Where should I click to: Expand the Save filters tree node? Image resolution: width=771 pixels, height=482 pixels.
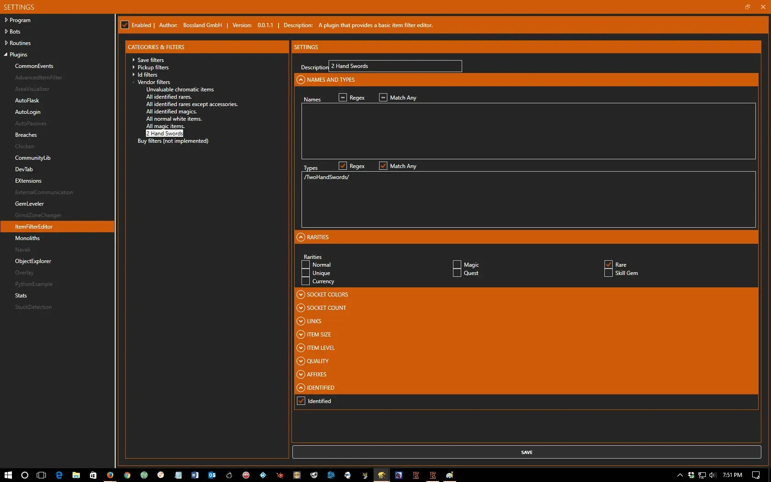(x=134, y=60)
